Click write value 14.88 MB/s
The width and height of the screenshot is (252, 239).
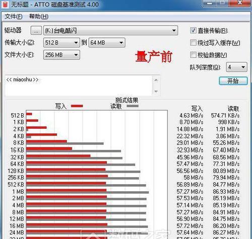(190, 129)
